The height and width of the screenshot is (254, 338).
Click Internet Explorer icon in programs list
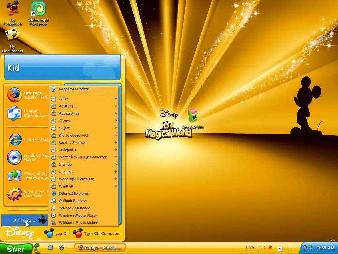click(x=53, y=193)
